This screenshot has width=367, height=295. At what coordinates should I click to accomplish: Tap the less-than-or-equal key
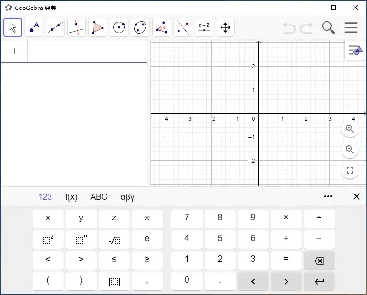coord(114,260)
